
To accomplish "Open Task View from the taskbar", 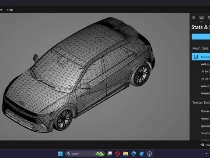I will 109,154.
